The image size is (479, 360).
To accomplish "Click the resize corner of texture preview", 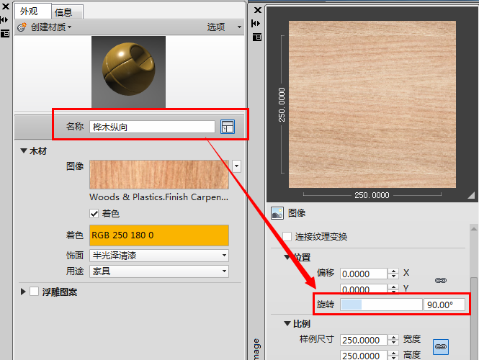I will 471,195.
